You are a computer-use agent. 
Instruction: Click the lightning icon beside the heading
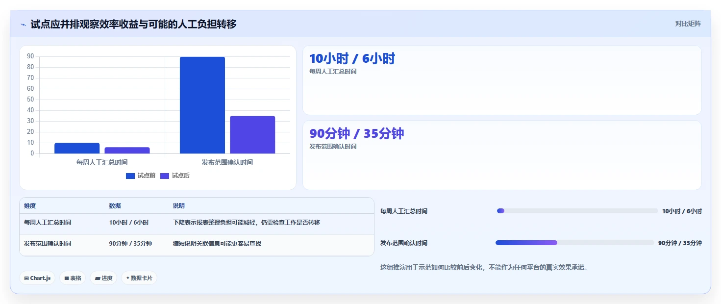pyautogui.click(x=23, y=25)
